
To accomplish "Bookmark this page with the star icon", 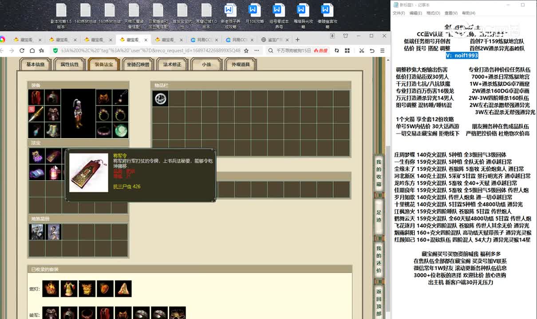I will pos(246,51).
